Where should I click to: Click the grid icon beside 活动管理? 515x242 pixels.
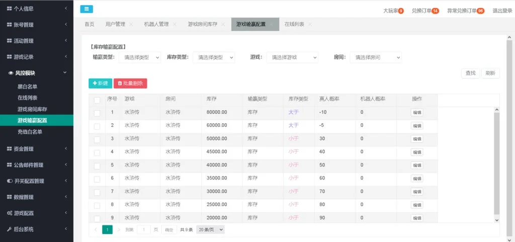click(x=10, y=41)
